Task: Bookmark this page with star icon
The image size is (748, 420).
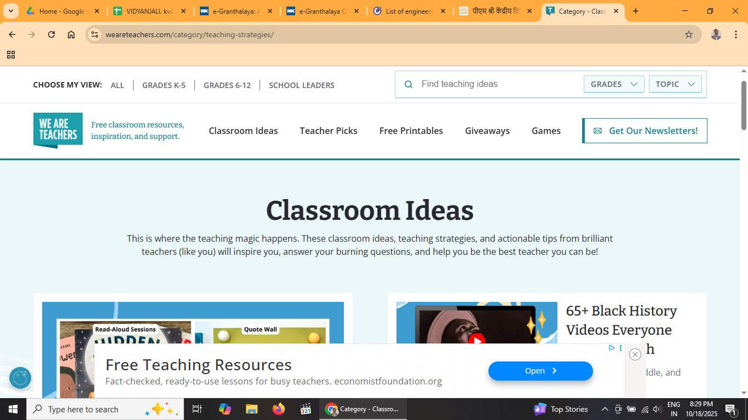Action: point(689,34)
